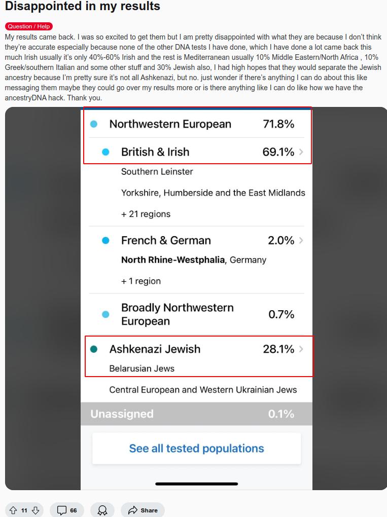Expand Ashkenazi Jewish chevron

(x=302, y=349)
